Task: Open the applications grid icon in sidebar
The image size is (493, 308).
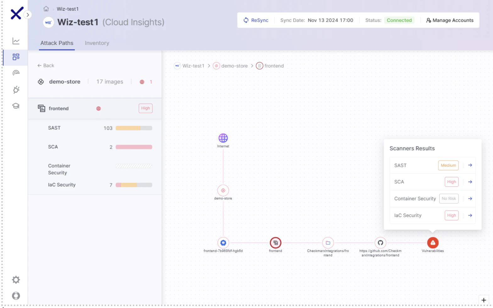Action: [16, 57]
